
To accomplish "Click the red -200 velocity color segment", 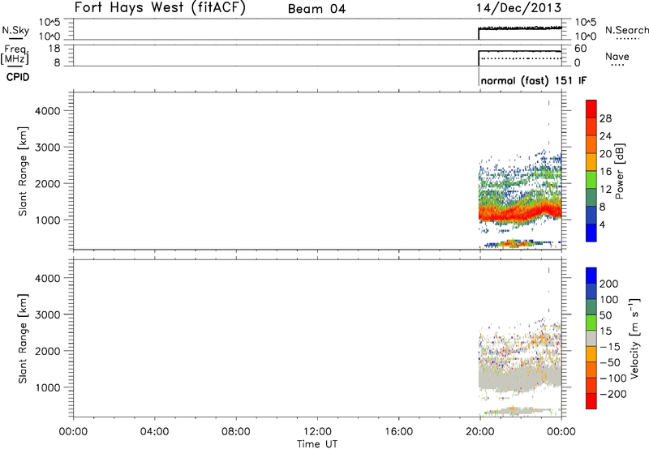I will pos(591,401).
